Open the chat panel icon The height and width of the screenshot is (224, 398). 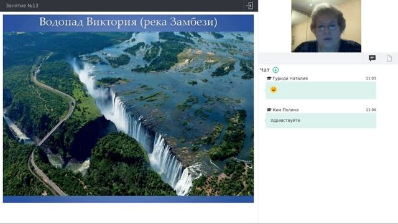tap(372, 58)
